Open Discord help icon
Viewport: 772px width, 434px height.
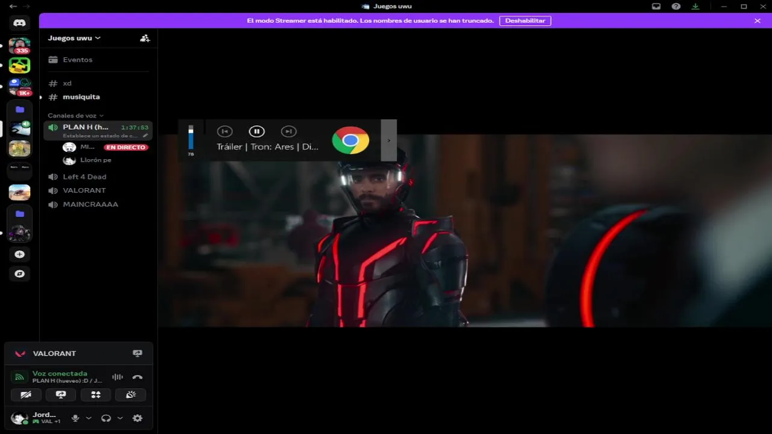pyautogui.click(x=676, y=7)
